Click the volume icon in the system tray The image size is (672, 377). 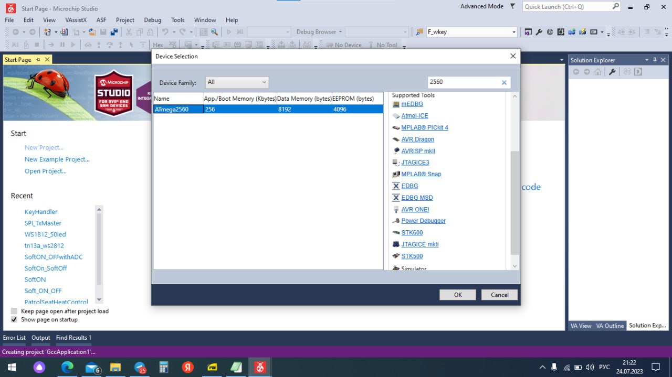pyautogui.click(x=590, y=367)
